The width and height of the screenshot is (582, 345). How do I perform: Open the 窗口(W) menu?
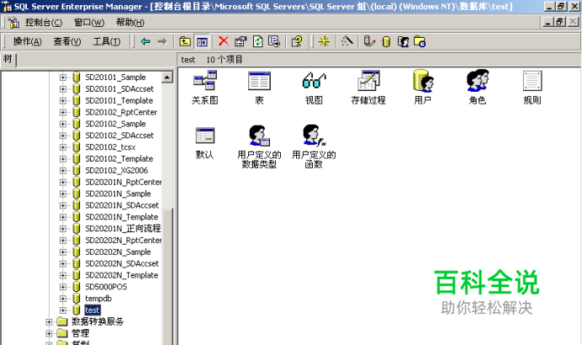point(89,22)
